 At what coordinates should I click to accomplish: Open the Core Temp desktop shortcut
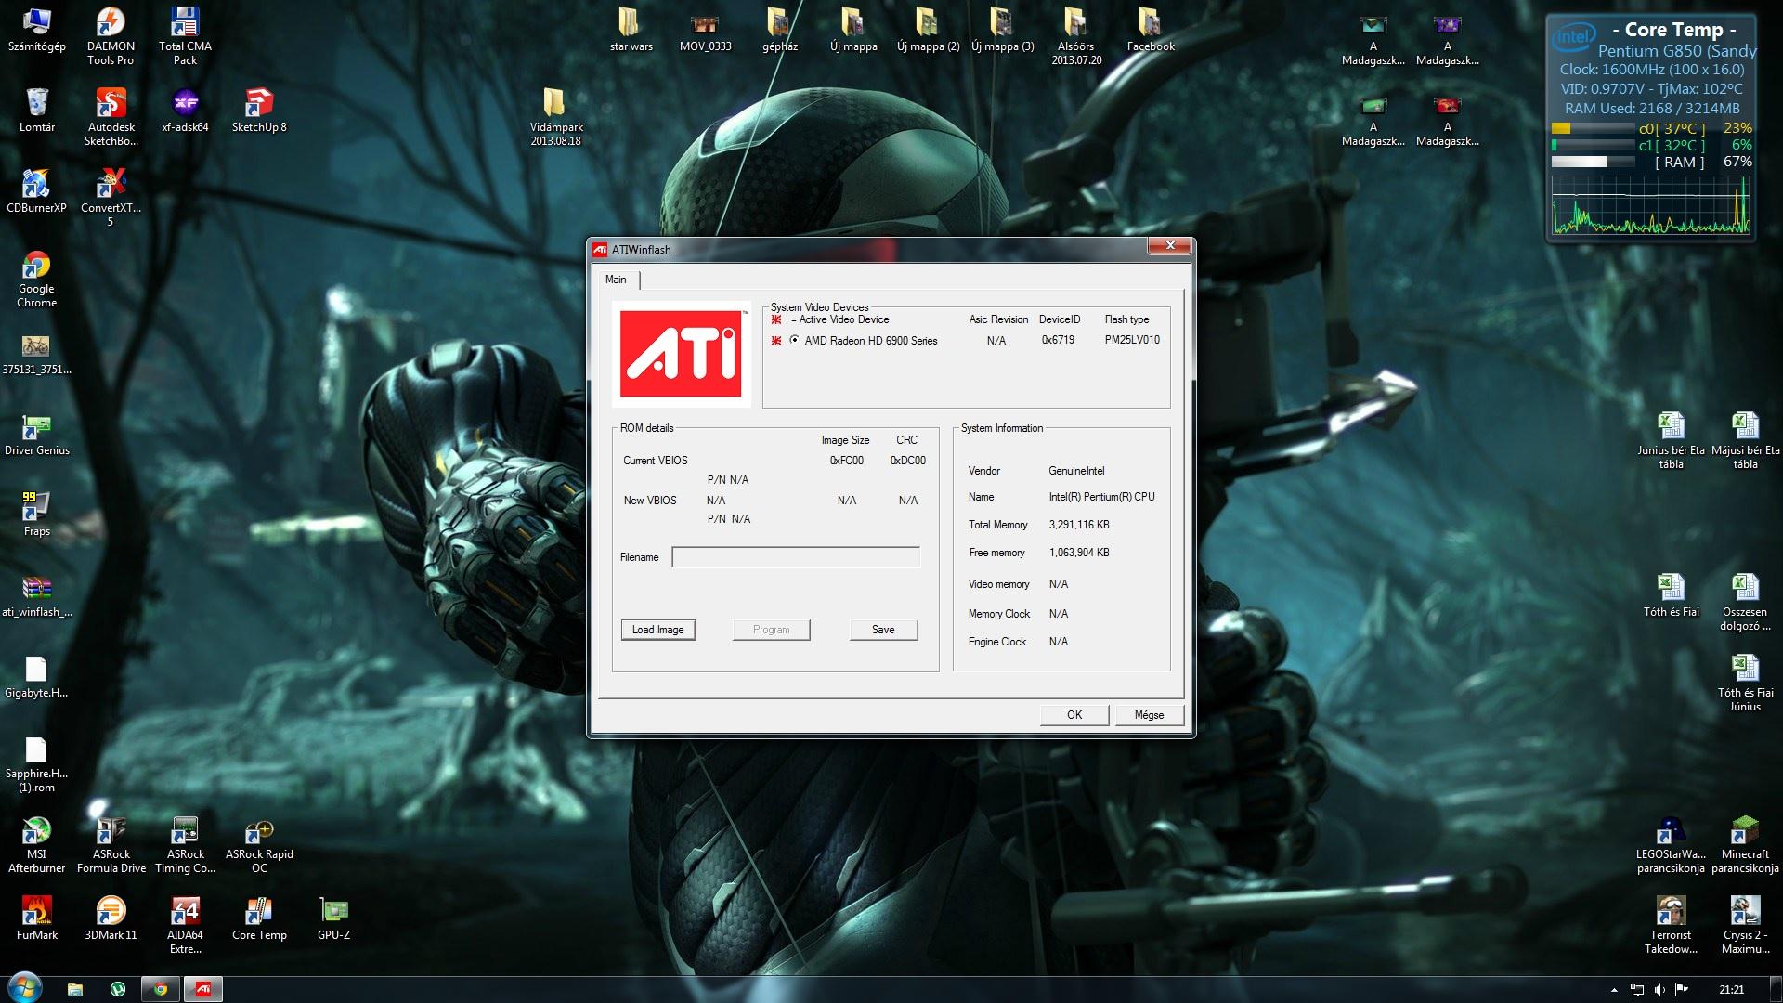259,918
